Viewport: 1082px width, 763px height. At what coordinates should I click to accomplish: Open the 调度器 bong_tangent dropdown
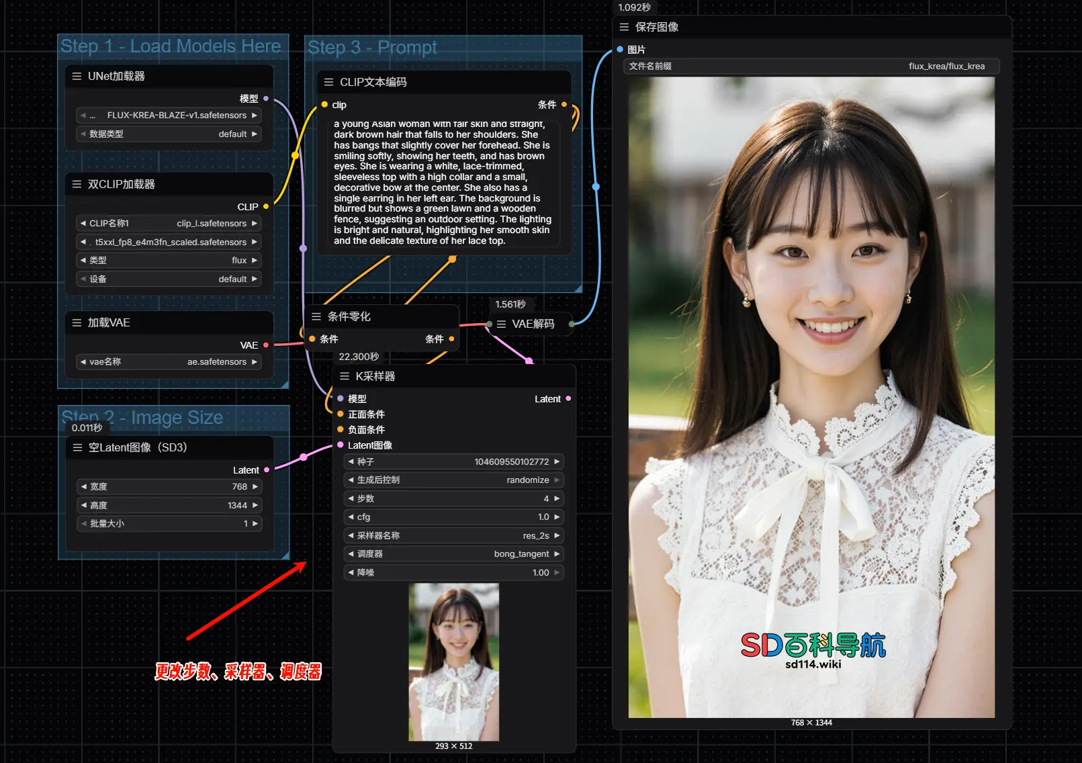(x=453, y=554)
